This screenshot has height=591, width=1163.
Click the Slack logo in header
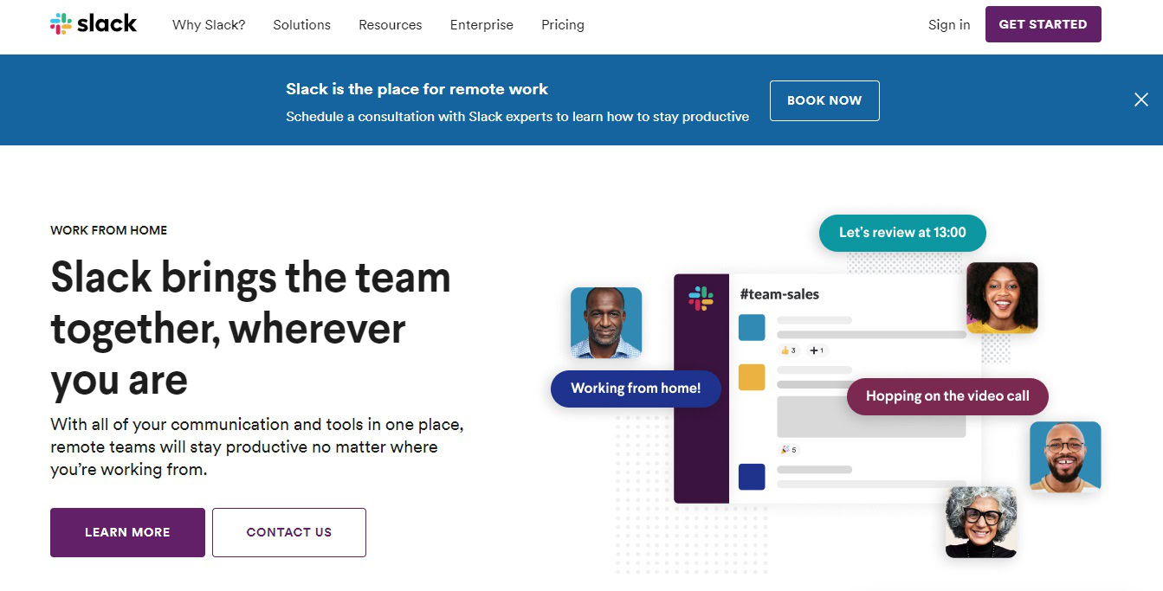point(94,24)
